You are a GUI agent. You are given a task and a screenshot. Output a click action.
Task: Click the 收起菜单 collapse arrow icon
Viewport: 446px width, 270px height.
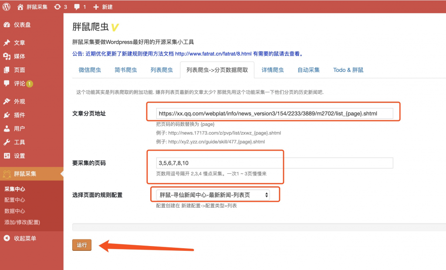tap(7, 238)
